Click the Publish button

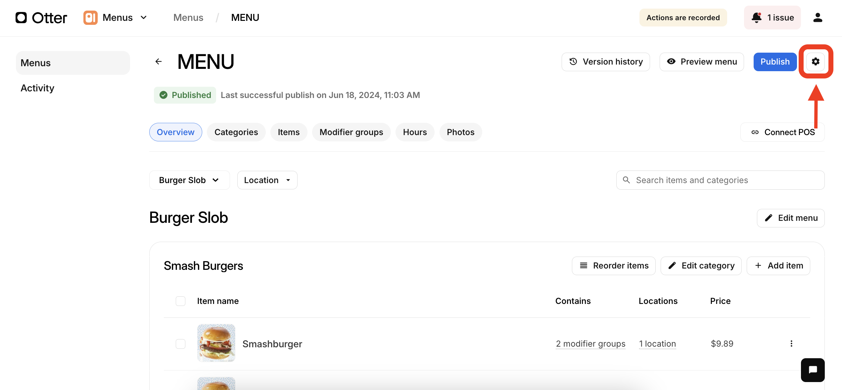[x=775, y=62]
